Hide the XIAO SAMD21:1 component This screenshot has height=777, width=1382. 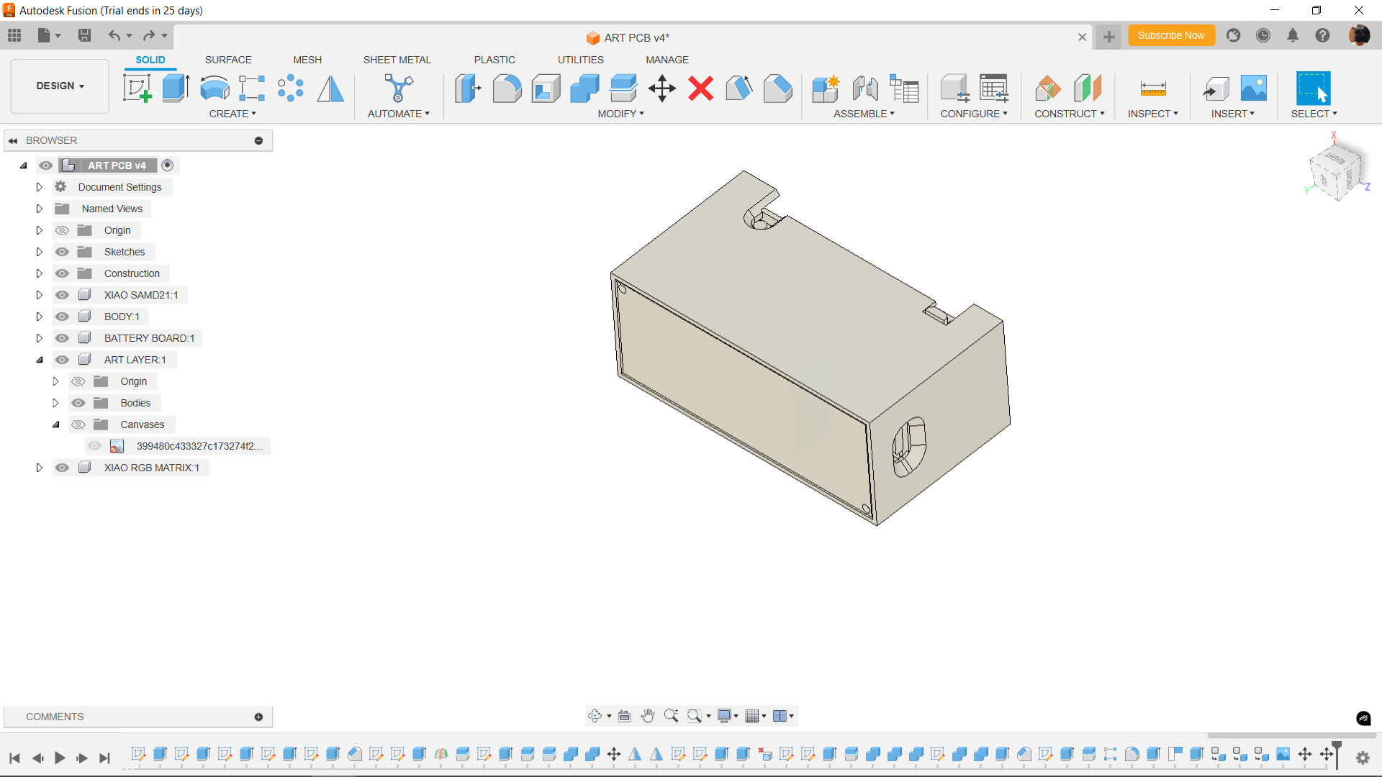pos(62,295)
